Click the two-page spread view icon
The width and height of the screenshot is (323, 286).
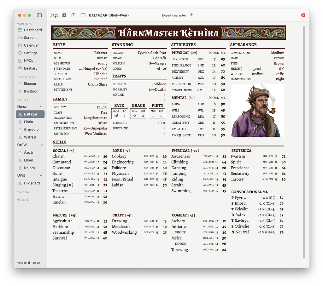(x=83, y=15)
